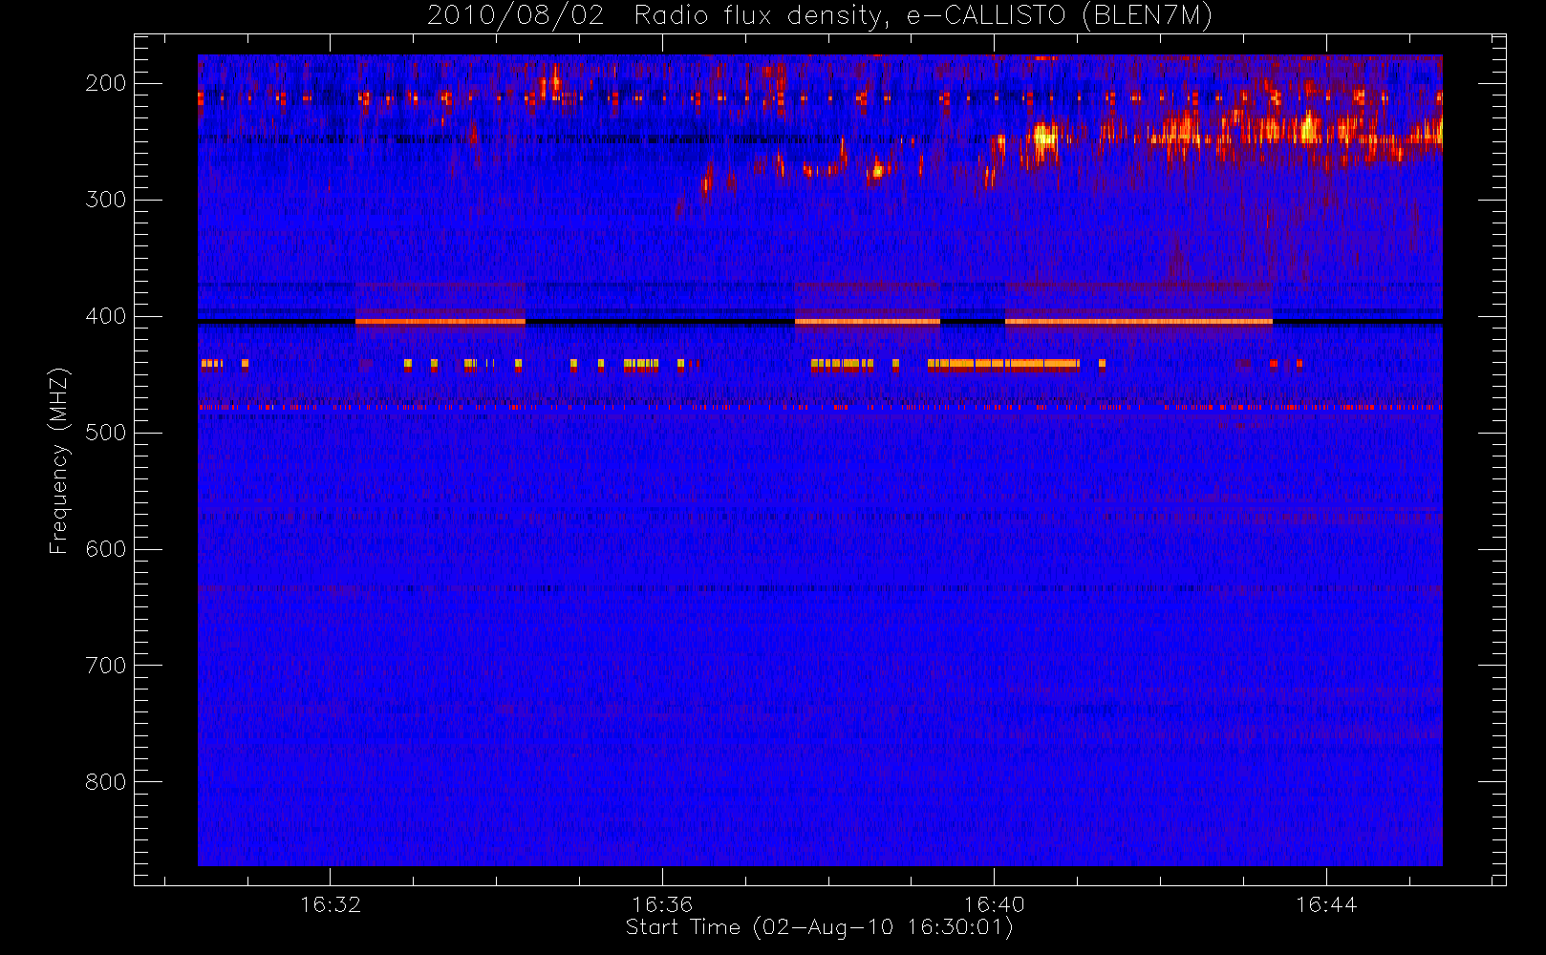Select the 'Frequency (MHz)' axis label
The image size is (1546, 955).
(x=59, y=460)
